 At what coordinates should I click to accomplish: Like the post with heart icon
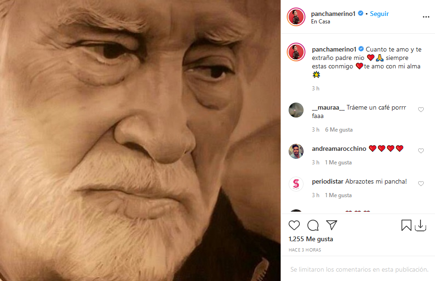(294, 225)
